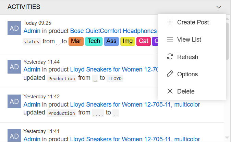
Task: Click the blue Ass status tag
Action: tap(111, 41)
